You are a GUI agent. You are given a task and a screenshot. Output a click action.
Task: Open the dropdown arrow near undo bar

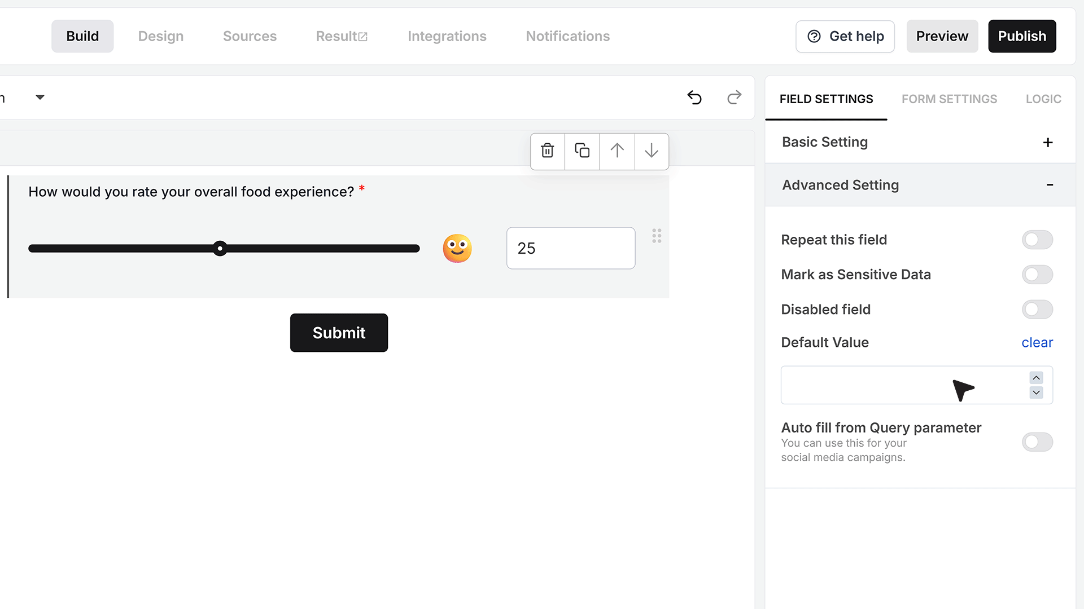tap(40, 98)
